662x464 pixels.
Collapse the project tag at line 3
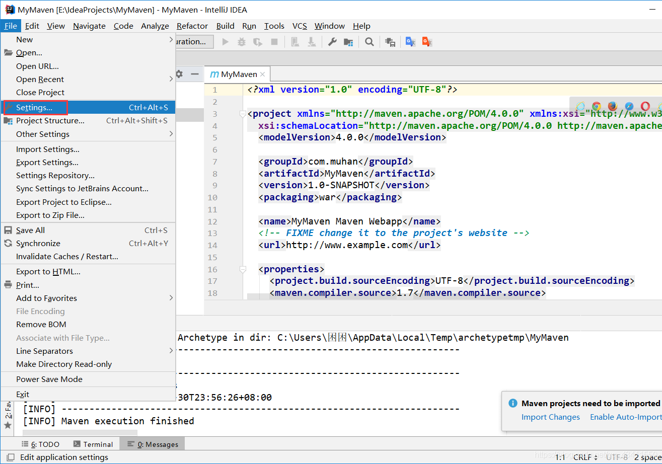[x=243, y=114]
